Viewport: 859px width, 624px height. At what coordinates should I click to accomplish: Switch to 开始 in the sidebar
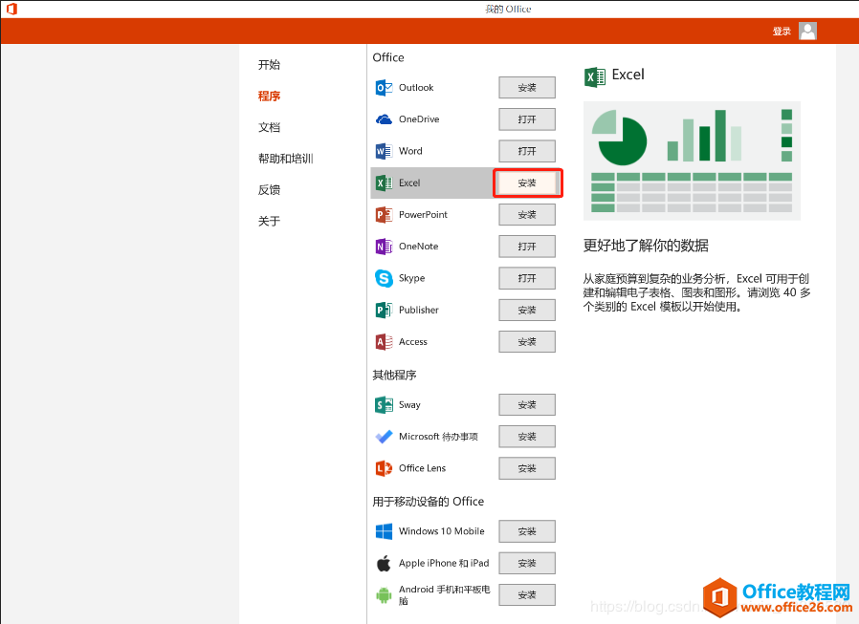pos(269,64)
